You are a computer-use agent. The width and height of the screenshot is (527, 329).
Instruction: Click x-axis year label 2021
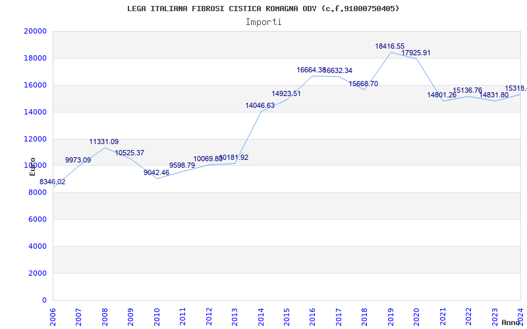coord(443,316)
